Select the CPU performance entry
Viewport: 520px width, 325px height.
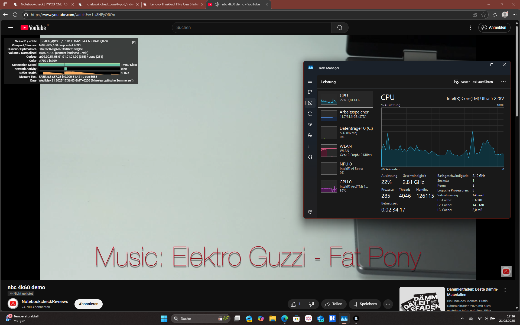click(345, 99)
